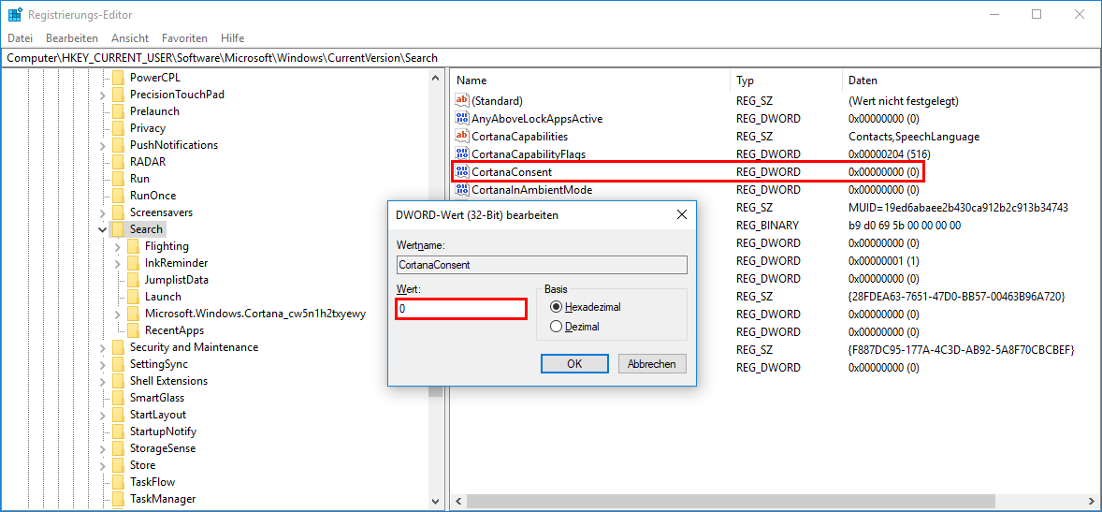Expand the PushNotifications key
The image size is (1102, 512).
pyautogui.click(x=103, y=145)
